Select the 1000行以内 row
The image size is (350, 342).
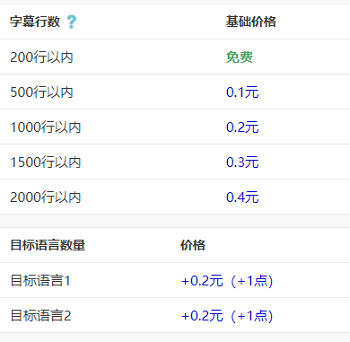pos(175,127)
